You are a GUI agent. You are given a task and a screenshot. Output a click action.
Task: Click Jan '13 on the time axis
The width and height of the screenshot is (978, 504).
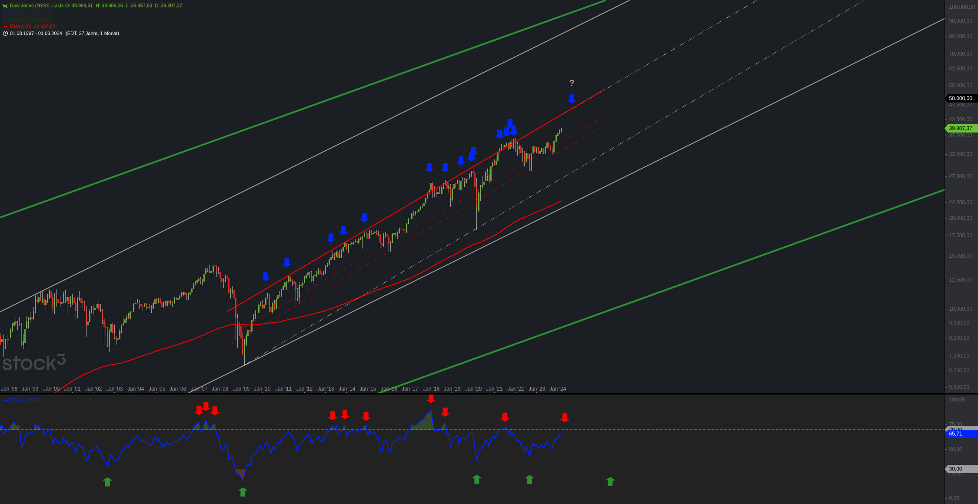point(326,389)
